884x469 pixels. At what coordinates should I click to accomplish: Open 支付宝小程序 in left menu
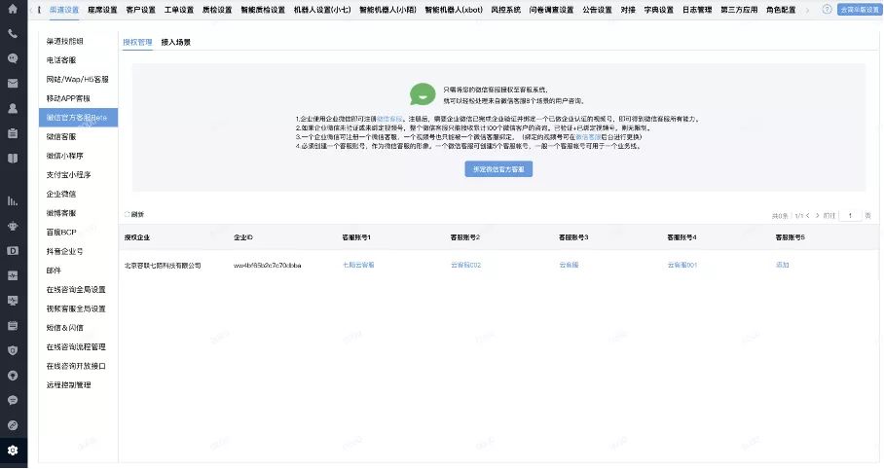pos(68,175)
